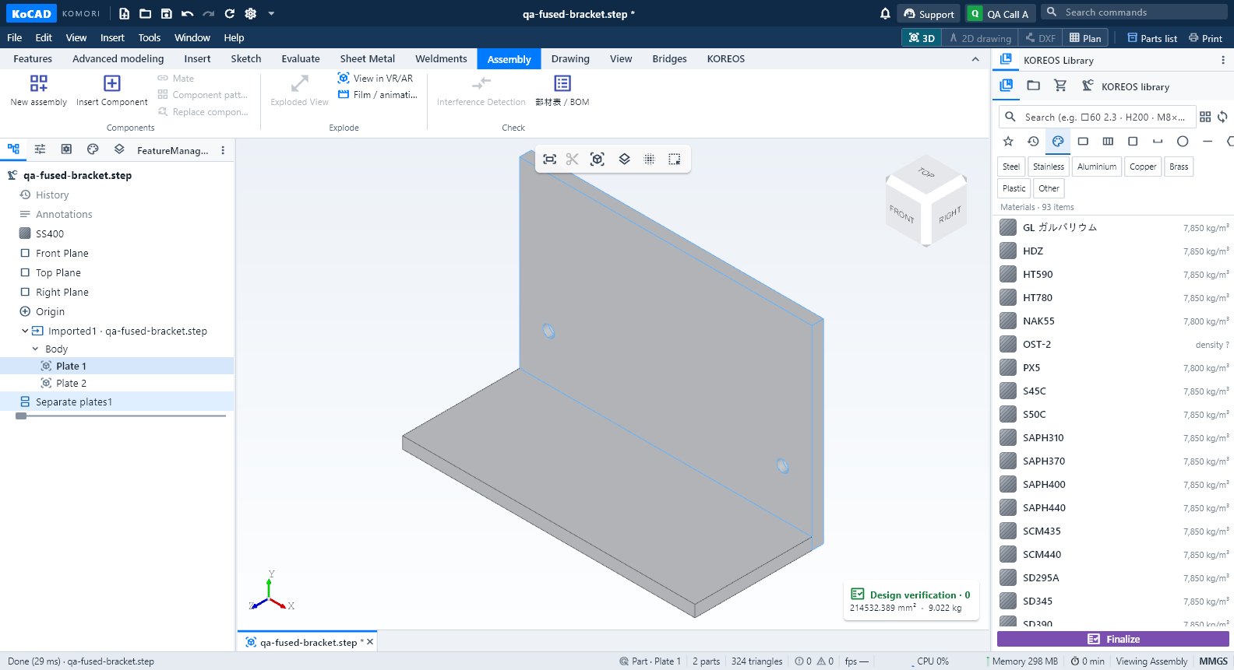Open the Tools menu

[149, 37]
